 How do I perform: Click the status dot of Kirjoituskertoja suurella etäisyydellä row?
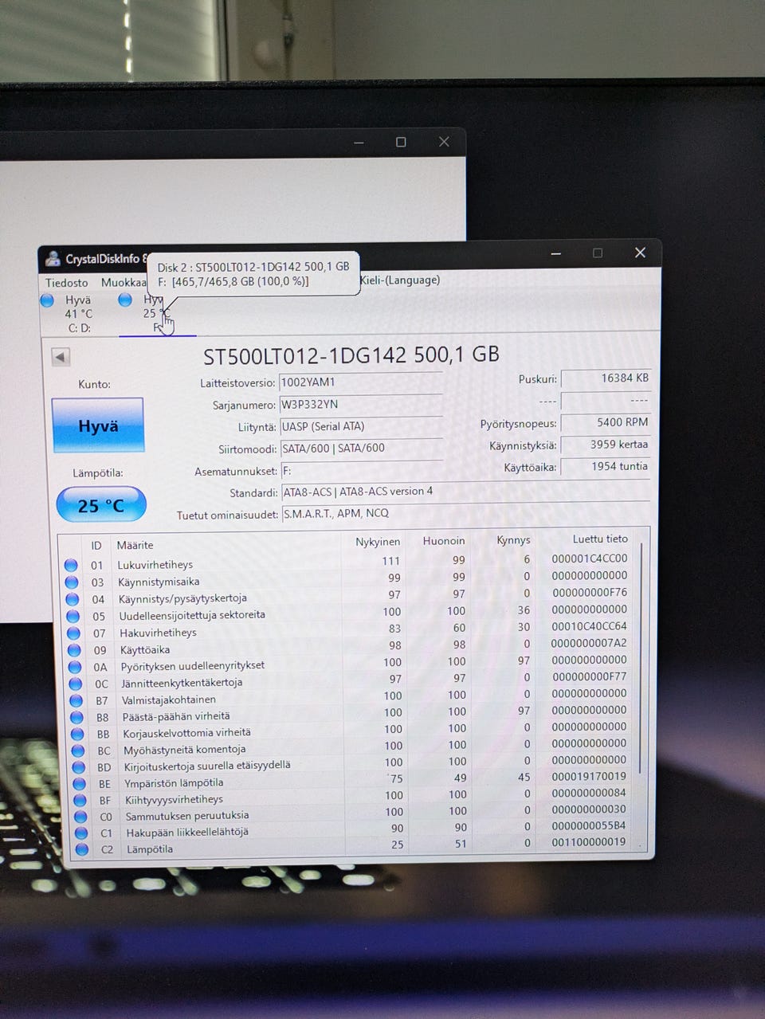click(79, 767)
